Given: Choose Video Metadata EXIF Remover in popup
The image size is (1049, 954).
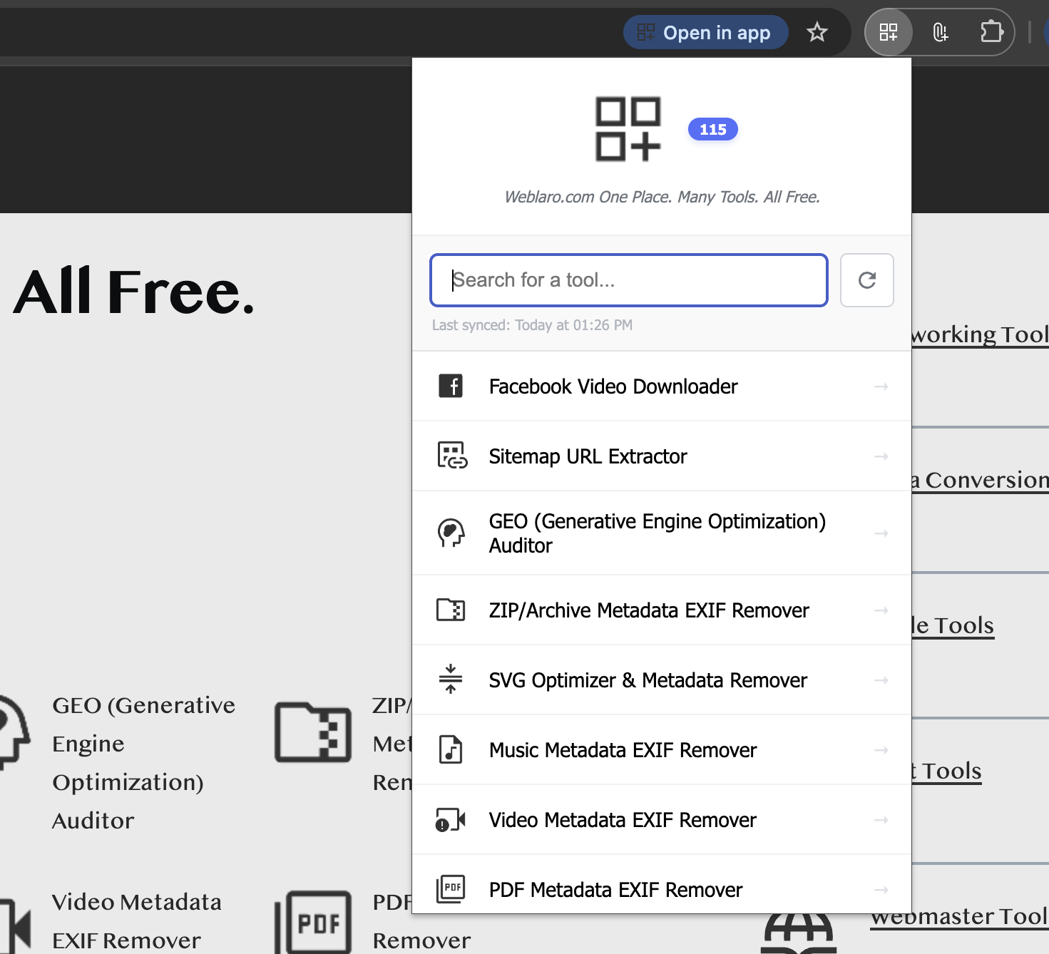Looking at the screenshot, I should [622, 820].
